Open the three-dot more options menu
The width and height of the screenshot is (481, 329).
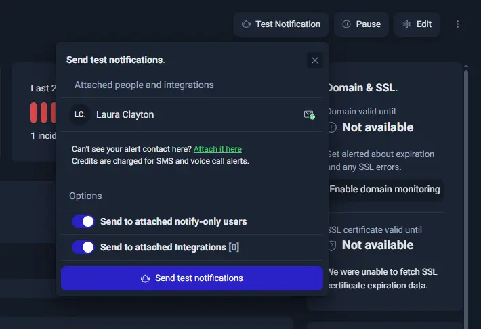(x=457, y=24)
